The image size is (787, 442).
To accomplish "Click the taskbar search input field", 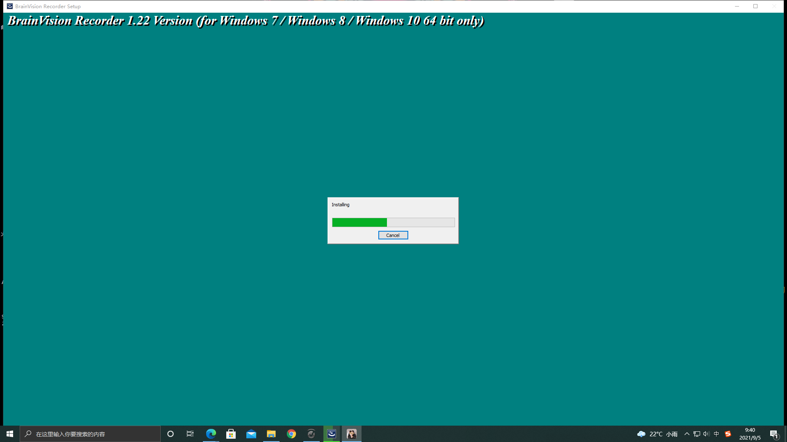I will click(90, 434).
